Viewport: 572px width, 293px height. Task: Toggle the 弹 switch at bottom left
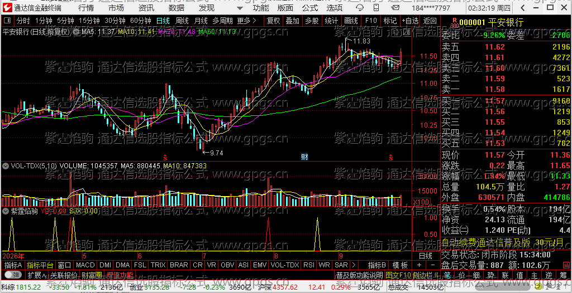pos(12,275)
